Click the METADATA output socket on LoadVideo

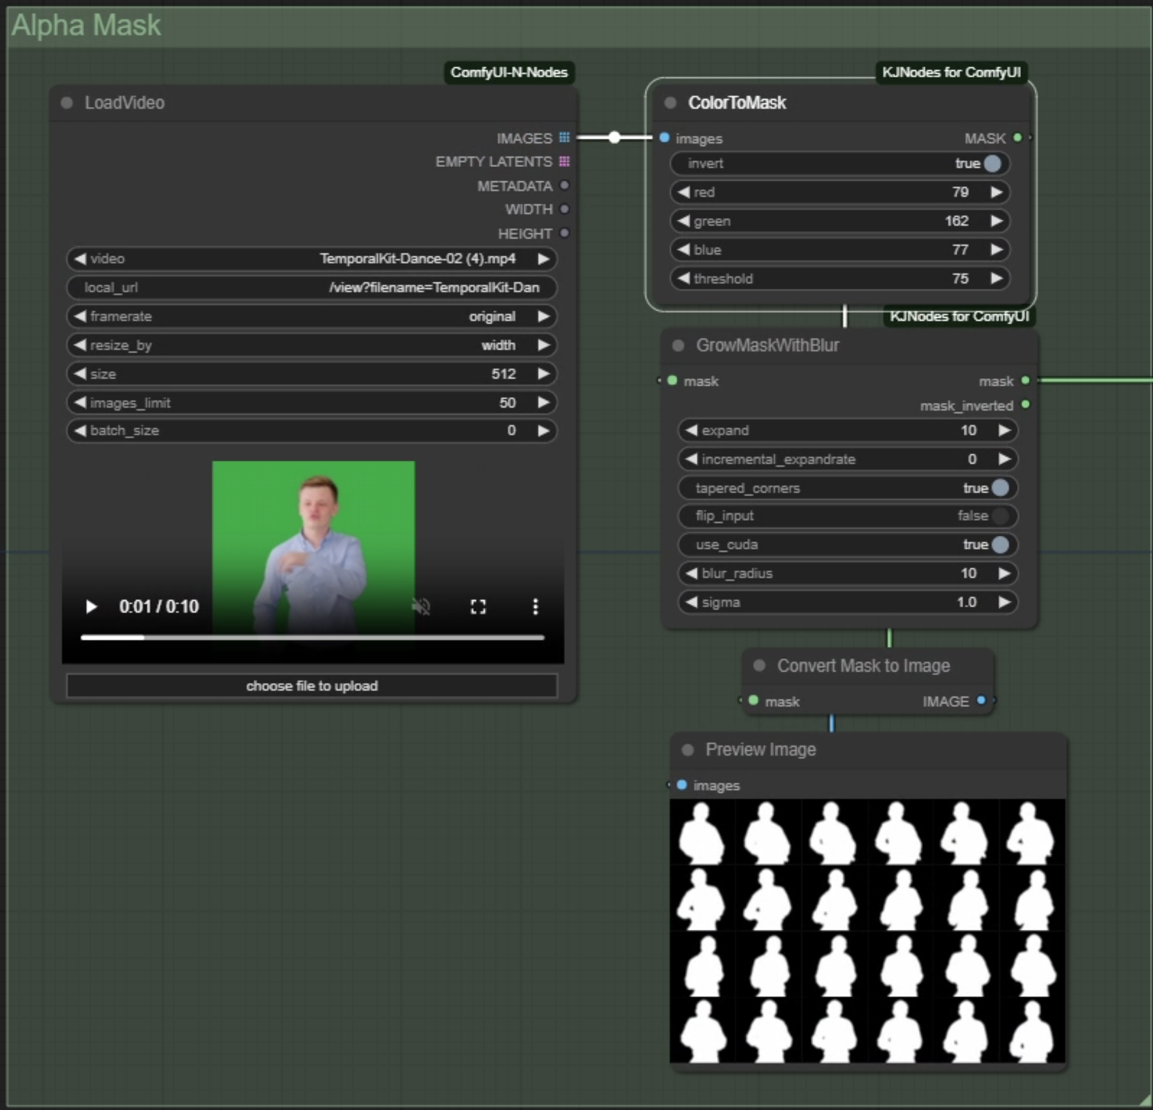point(563,186)
